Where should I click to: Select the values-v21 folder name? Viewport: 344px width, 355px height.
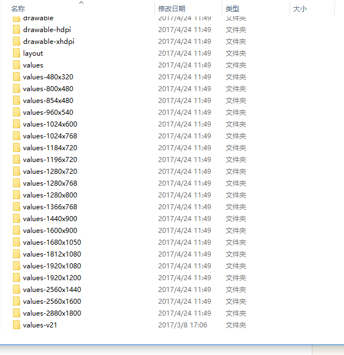[x=40, y=325]
